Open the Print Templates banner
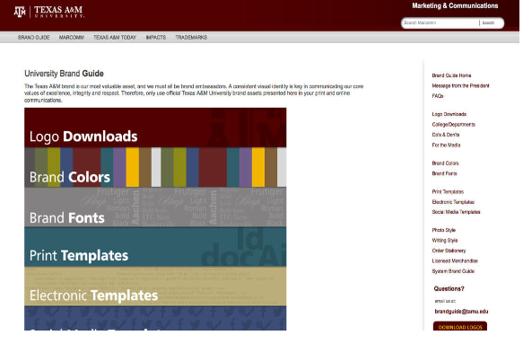Image resolution: width=523 pixels, height=353 pixels. [155, 247]
